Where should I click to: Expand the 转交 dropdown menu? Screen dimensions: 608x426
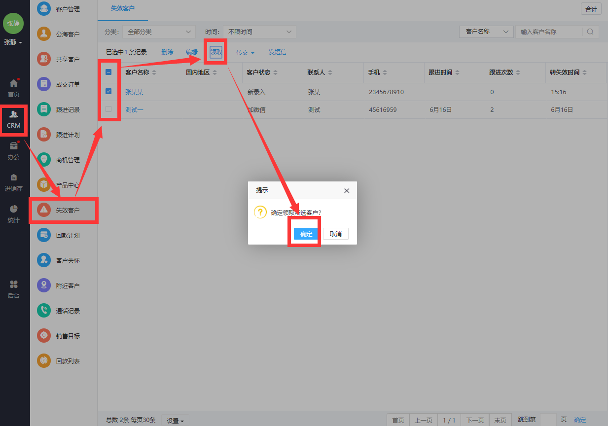pos(245,53)
